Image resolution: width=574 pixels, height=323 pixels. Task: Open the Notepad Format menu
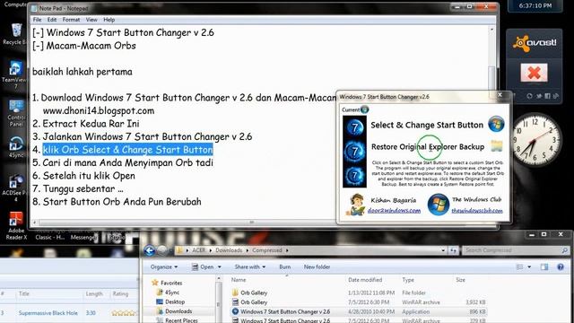pyautogui.click(x=71, y=20)
